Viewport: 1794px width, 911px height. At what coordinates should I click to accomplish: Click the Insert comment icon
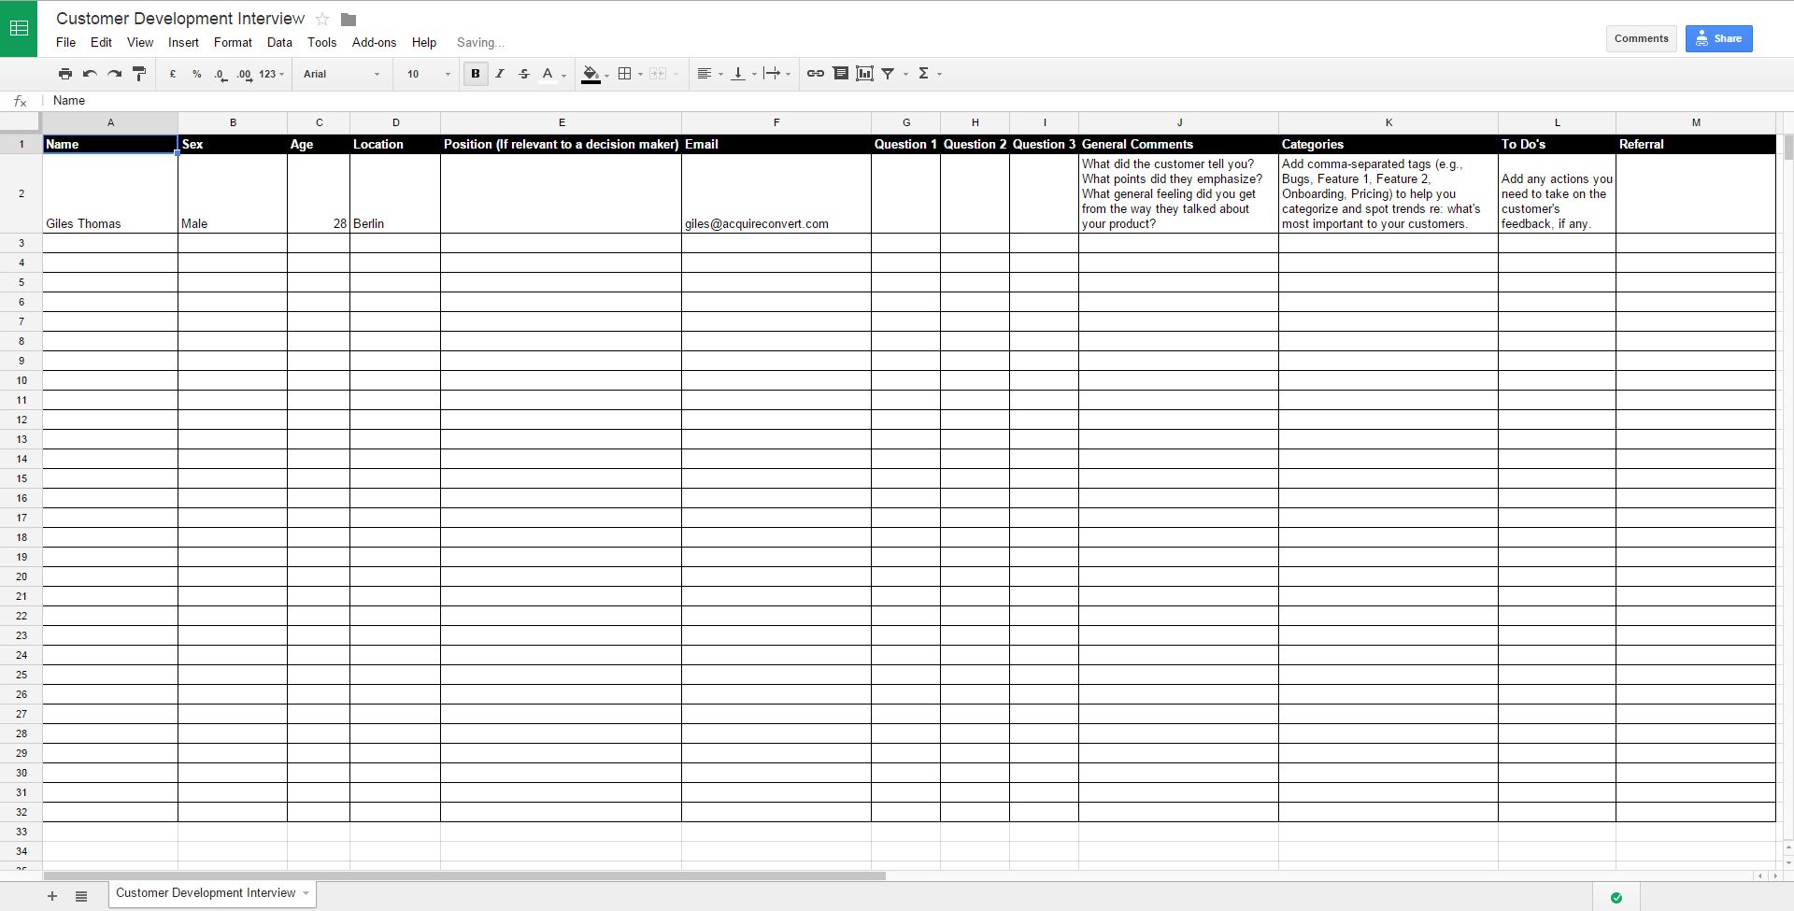[x=840, y=74]
